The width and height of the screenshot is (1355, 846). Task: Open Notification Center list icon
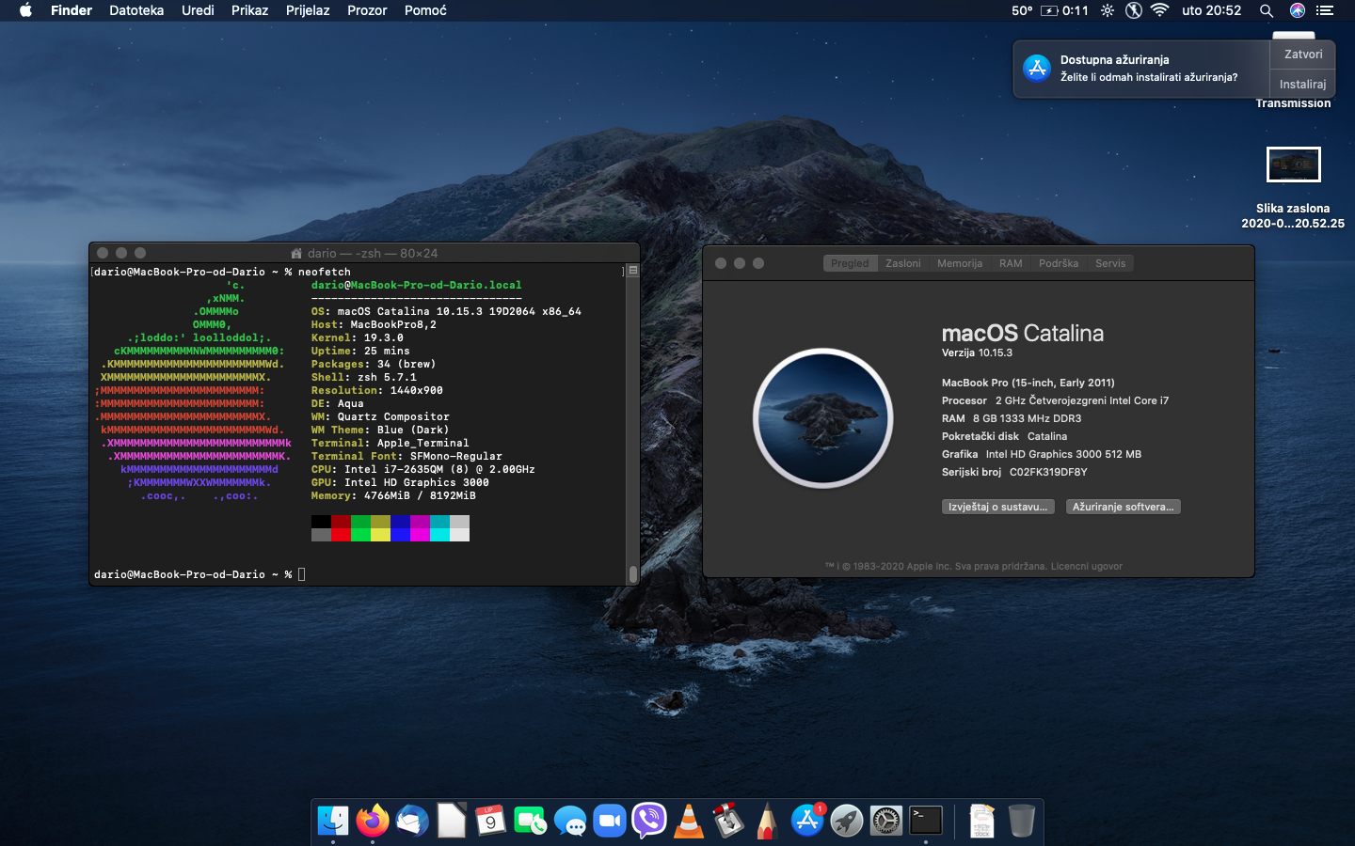[x=1325, y=10]
